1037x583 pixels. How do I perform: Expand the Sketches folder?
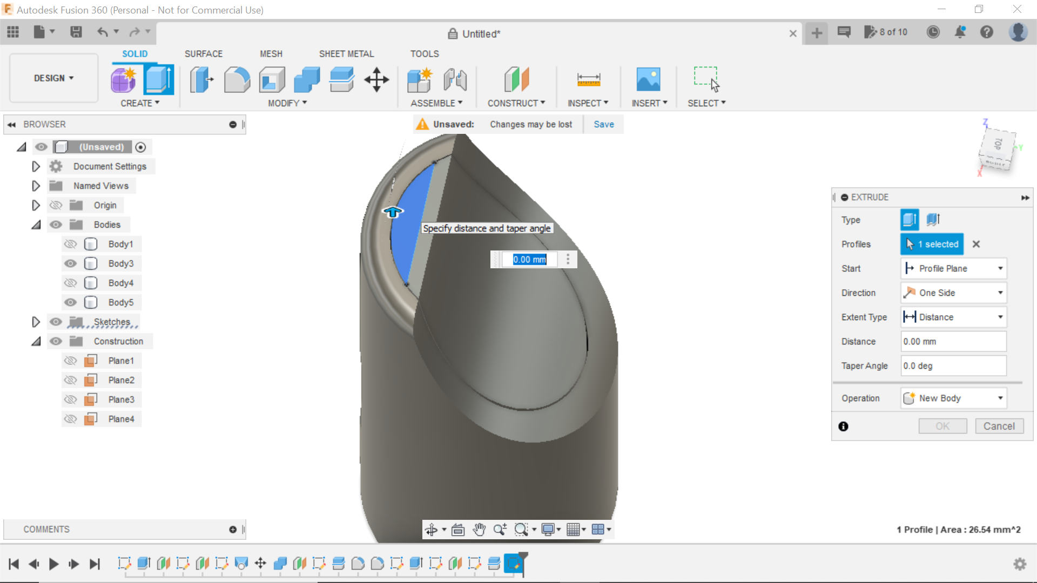[36, 322]
